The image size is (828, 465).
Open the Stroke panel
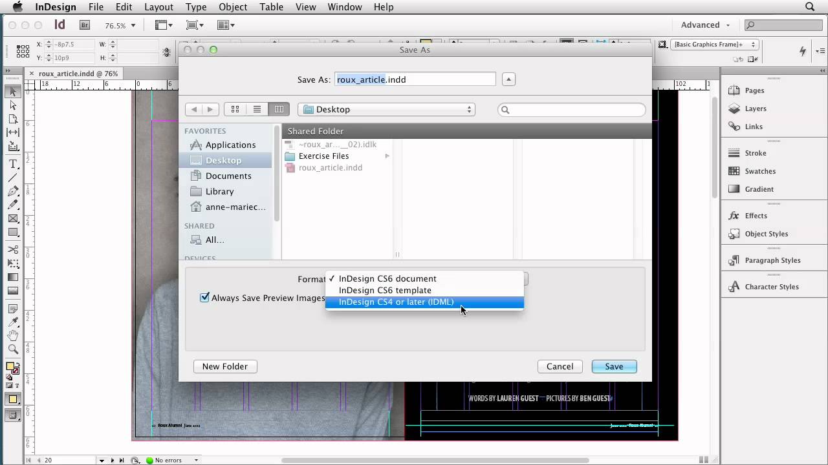click(x=756, y=153)
